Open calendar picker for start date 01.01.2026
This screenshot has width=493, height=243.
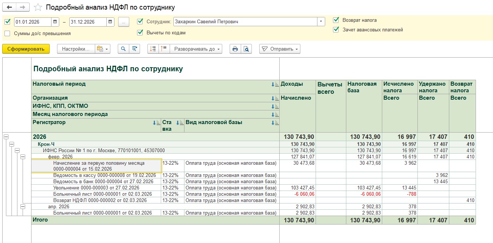click(x=55, y=22)
